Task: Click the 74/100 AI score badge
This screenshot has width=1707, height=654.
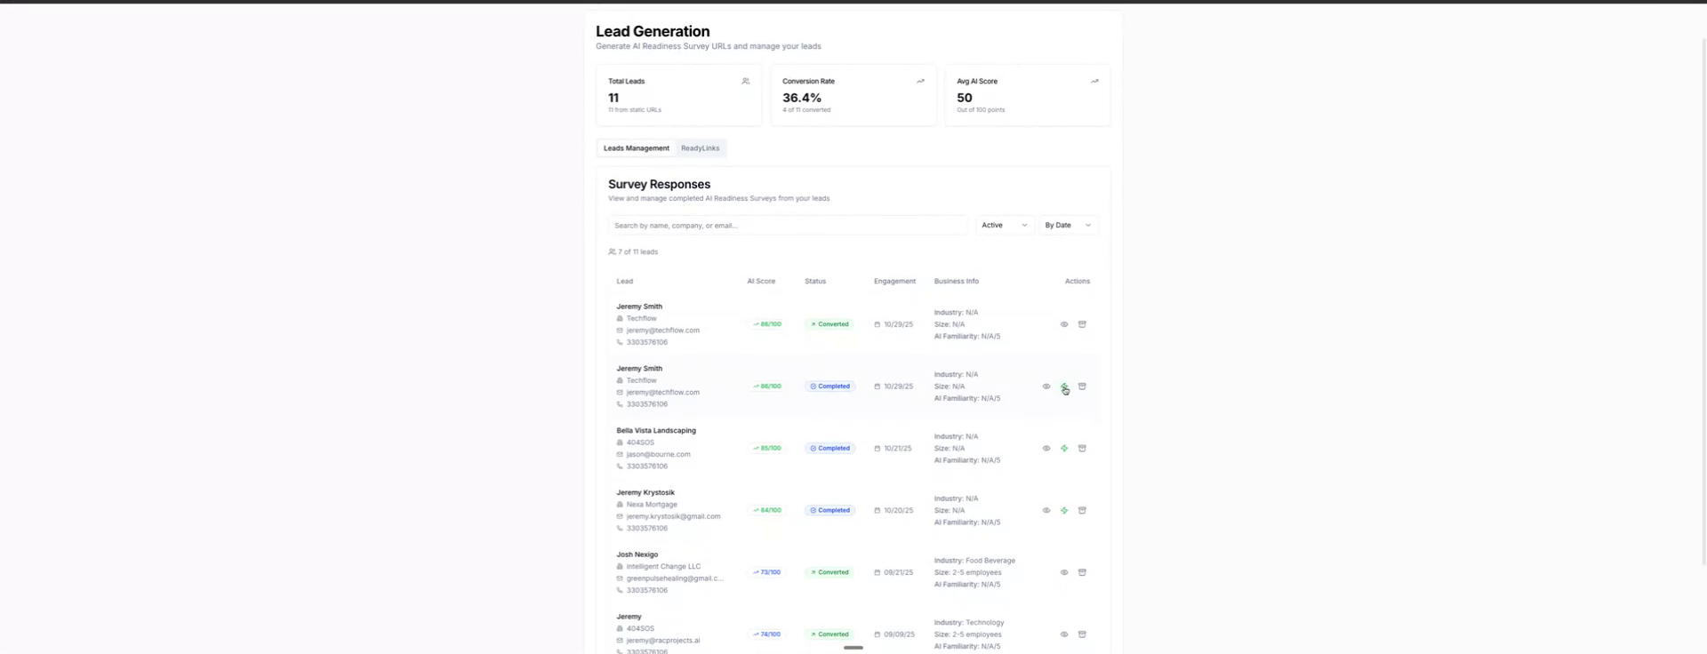Action: tap(766, 634)
